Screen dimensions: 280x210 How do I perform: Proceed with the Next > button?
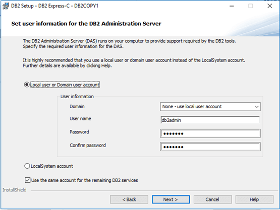pos(171,199)
